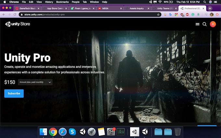Open the hamburger menu in Unity Store
Screen dimensions: 221x138
point(197,24)
